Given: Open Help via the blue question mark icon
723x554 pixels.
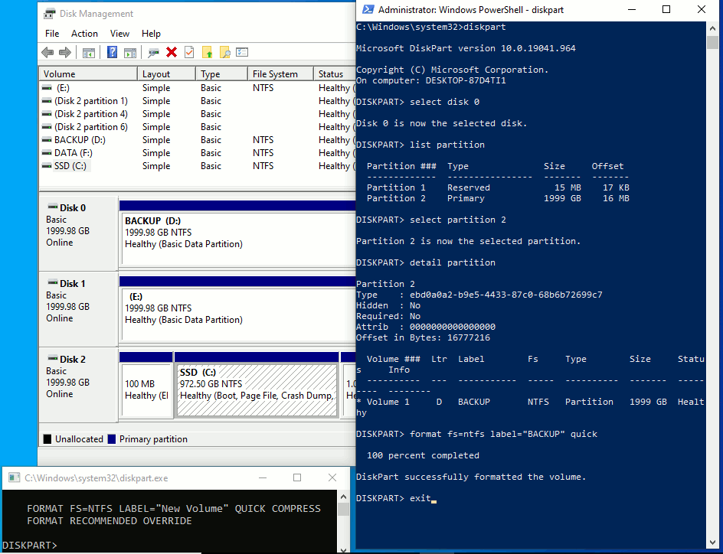Looking at the screenshot, I should (x=112, y=52).
